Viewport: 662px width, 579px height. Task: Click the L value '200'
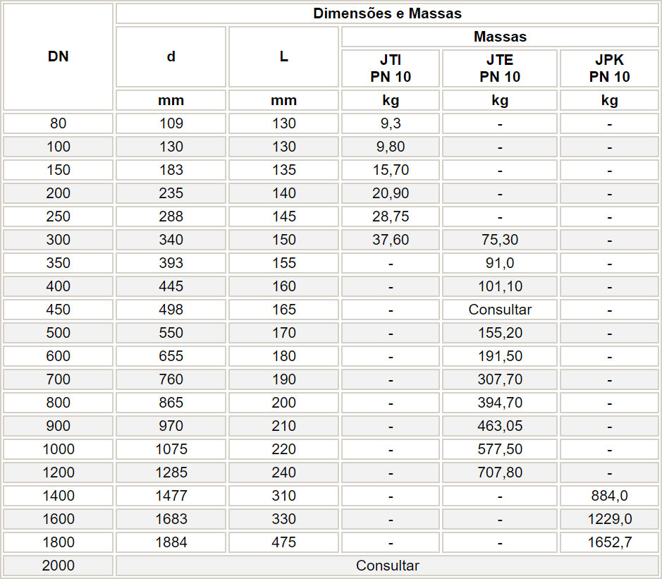[283, 402]
